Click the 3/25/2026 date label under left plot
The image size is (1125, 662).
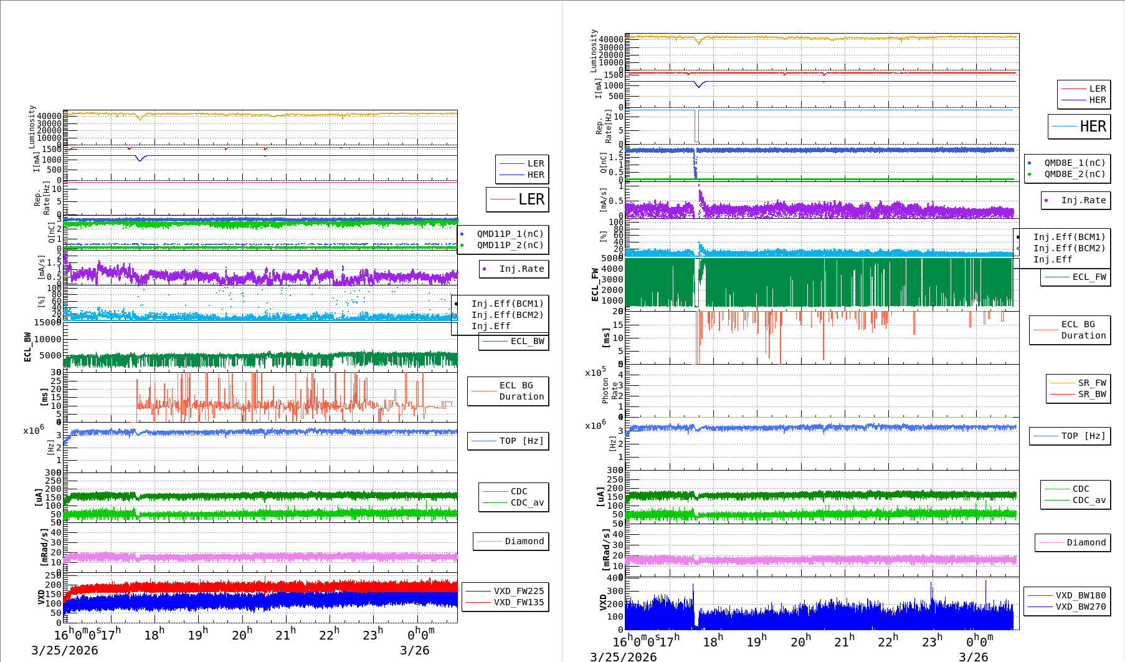click(x=65, y=651)
